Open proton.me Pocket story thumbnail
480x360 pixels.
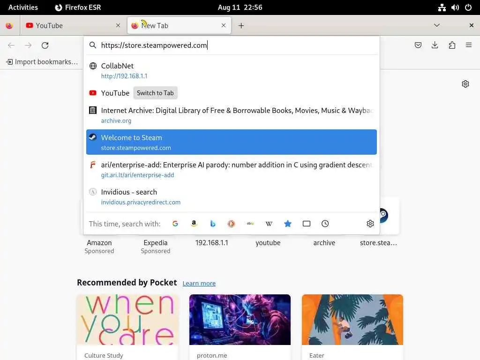pos(240,320)
